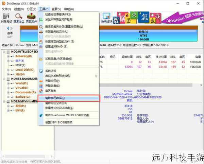The width and height of the screenshot is (204, 164).
Task: Click the folder icon for 加载磁盘/分区镜像
Action: (x=41, y=59)
